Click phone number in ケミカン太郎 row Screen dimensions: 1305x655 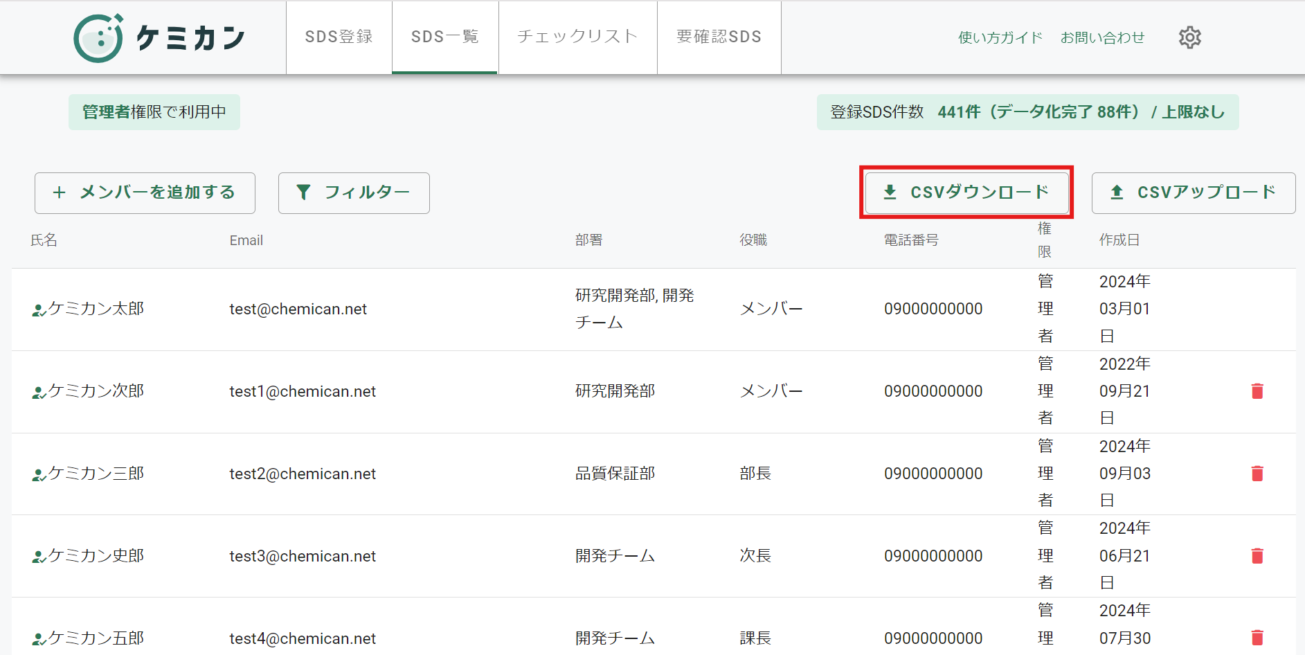click(x=933, y=309)
